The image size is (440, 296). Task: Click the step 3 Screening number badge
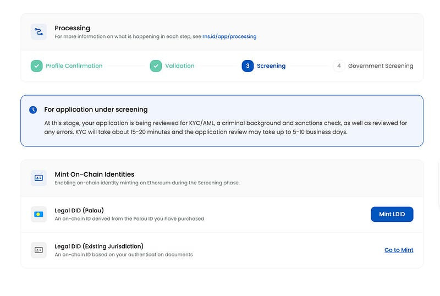pos(248,66)
